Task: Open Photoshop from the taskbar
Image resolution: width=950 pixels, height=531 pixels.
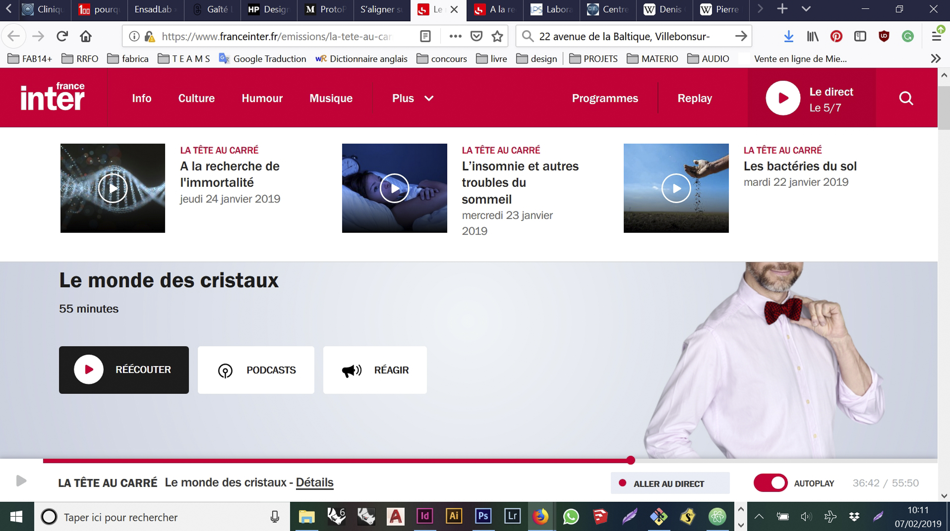Action: 483,516
